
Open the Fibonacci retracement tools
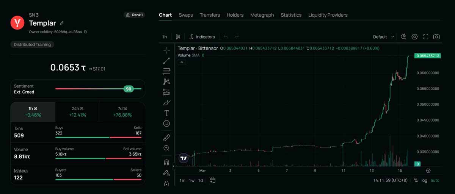click(166, 71)
